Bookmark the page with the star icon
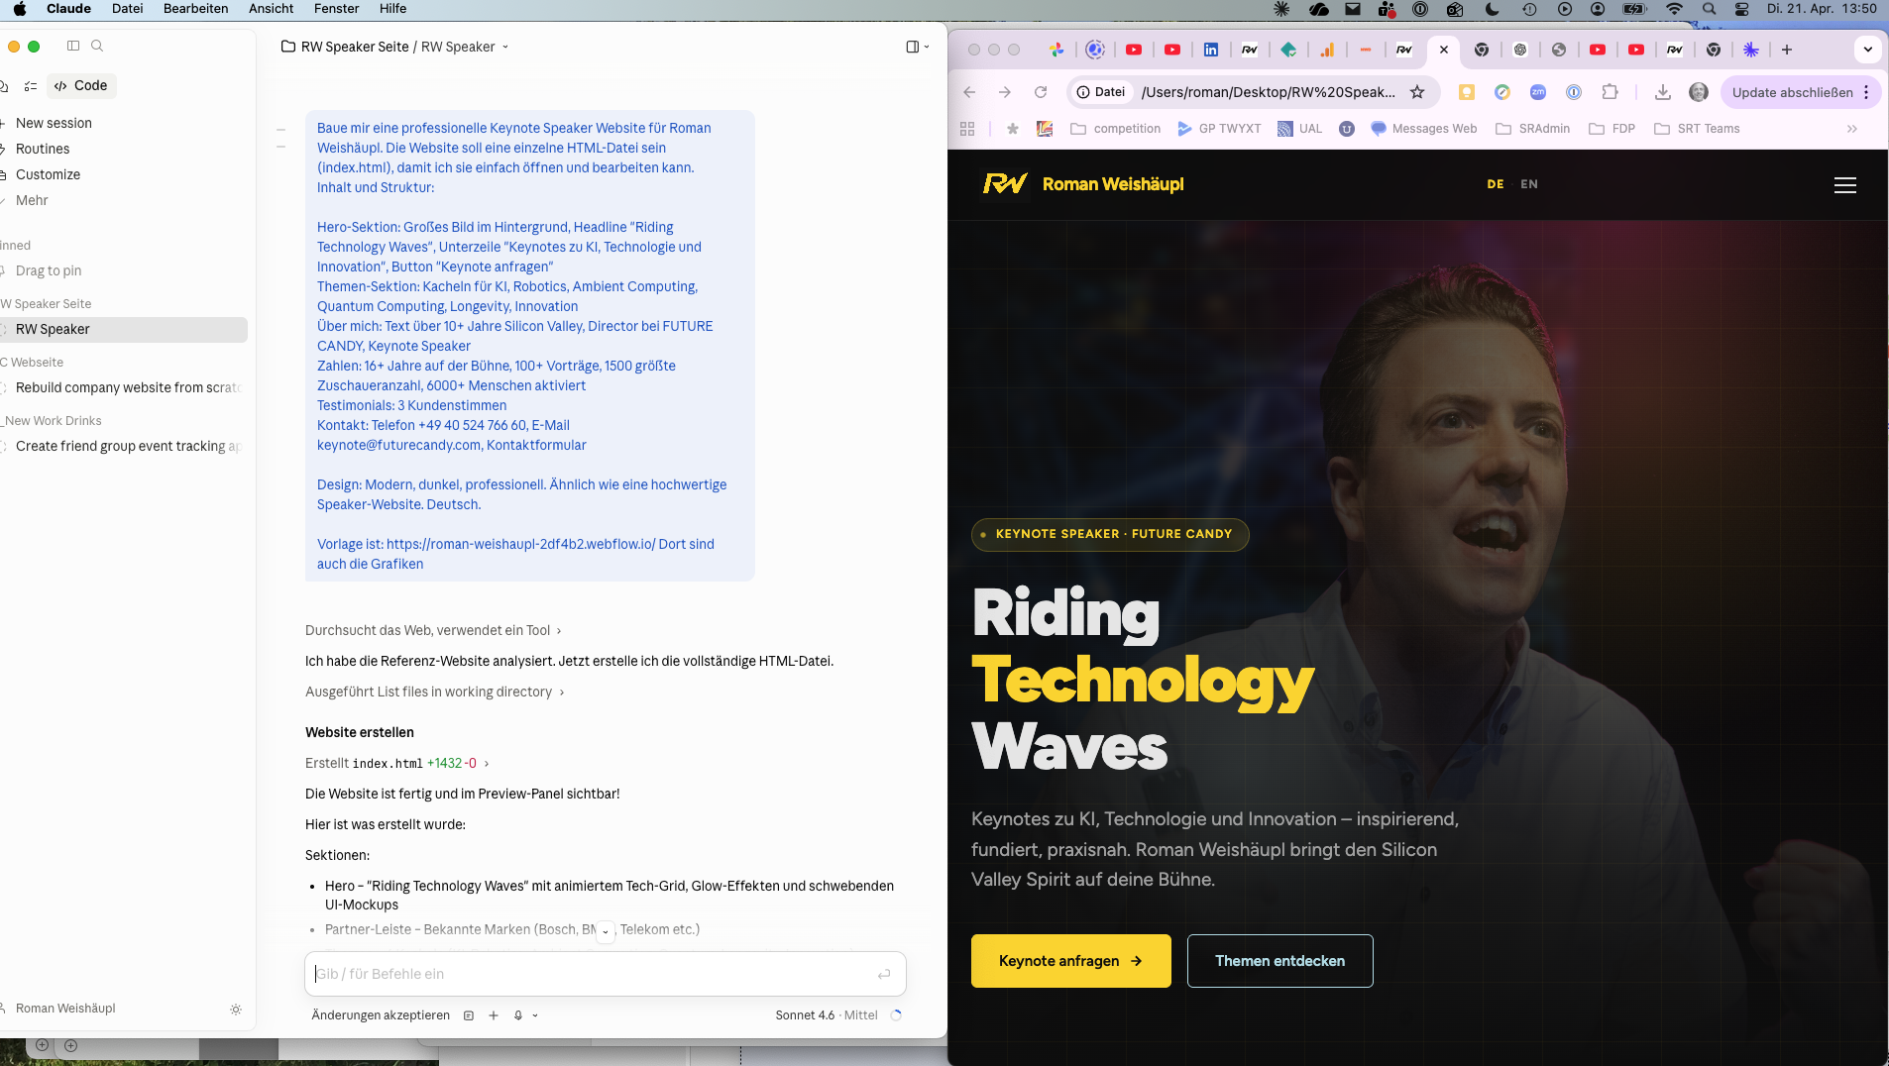The width and height of the screenshot is (1889, 1066). click(x=1417, y=91)
